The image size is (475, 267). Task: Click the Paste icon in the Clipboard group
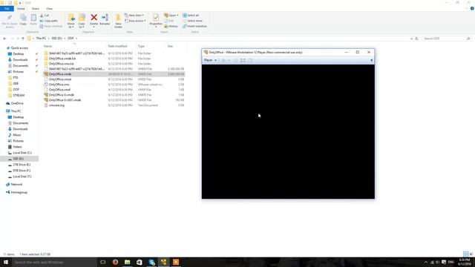[33, 20]
